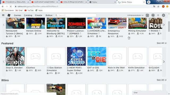This screenshot has height=95, width=170.
Task: Stop page loading with X button
Action: tap(11, 6)
